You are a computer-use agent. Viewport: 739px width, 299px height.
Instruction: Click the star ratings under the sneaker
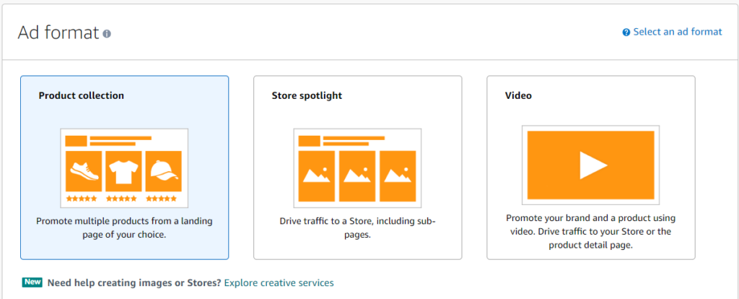tap(82, 199)
